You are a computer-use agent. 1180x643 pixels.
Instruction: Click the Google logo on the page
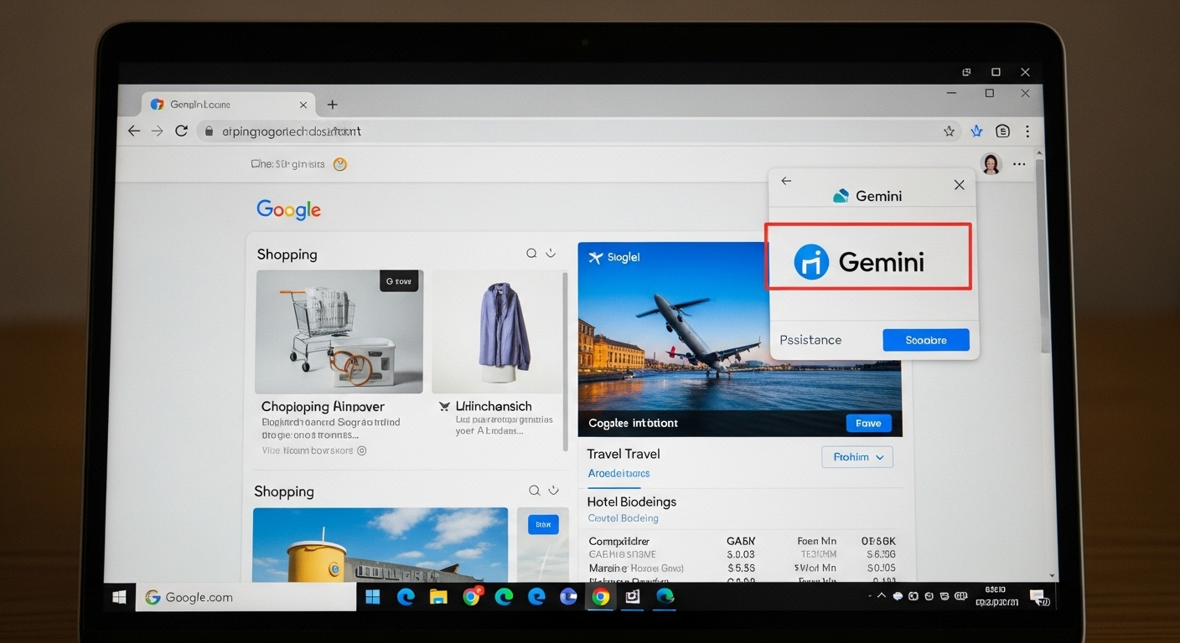point(288,209)
